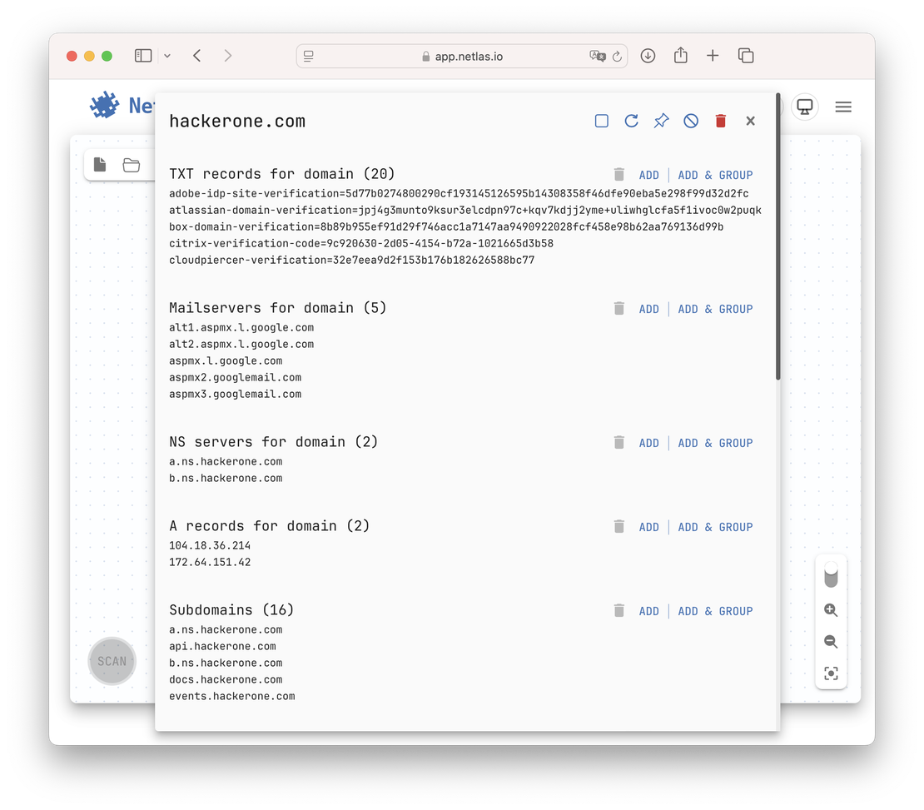Viewport: 924px width, 810px height.
Task: Pin the hackerone.com details panel
Action: click(661, 121)
